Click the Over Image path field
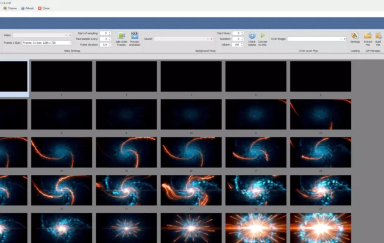Screen dimensions: 384x243 click(313, 39)
